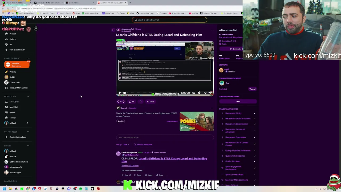Screen dimensions: 341x192
Task: Open the Wiki community bookmark
Action: [x=238, y=101]
